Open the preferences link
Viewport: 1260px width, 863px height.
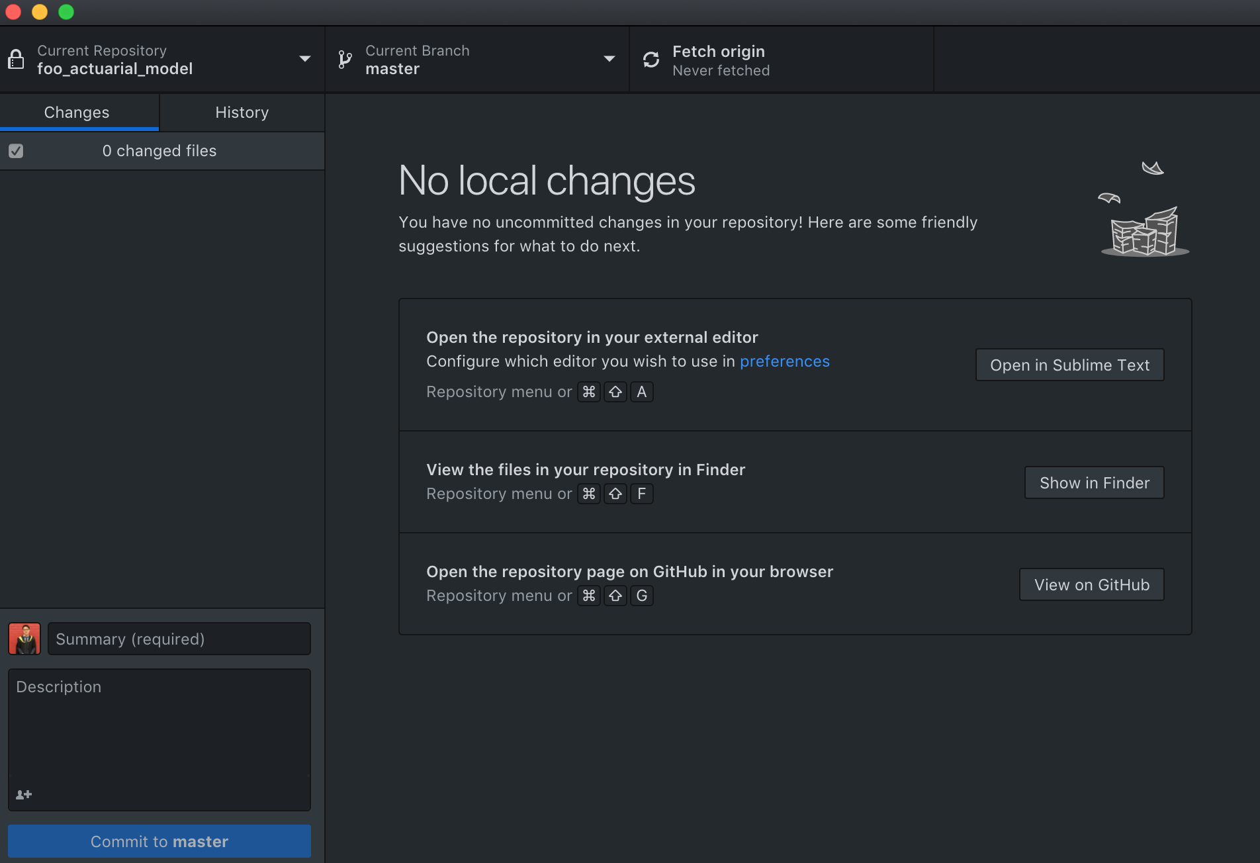coord(784,361)
